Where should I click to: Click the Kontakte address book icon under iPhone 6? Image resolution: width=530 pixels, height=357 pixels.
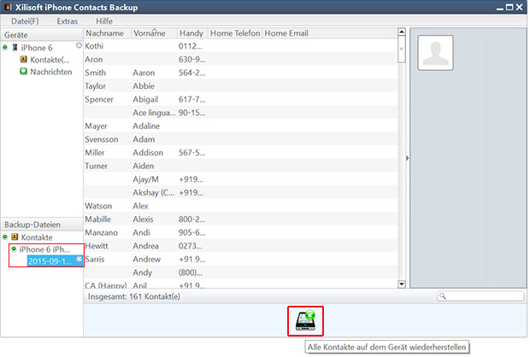click(x=23, y=60)
